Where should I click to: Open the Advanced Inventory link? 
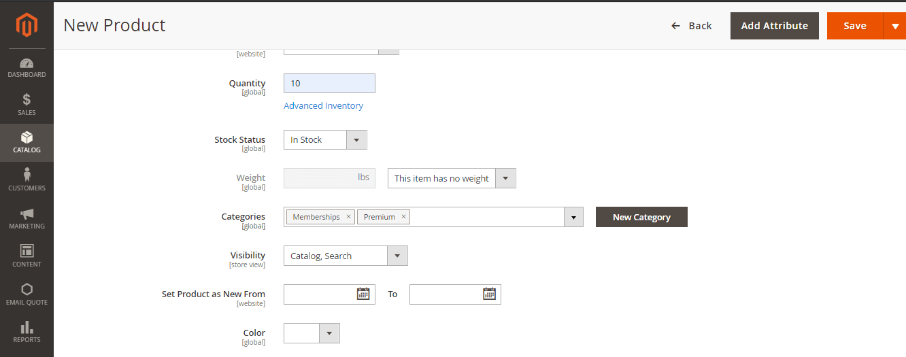click(323, 105)
